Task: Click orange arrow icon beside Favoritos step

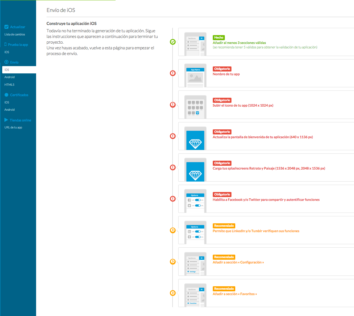Action: [x=173, y=293]
